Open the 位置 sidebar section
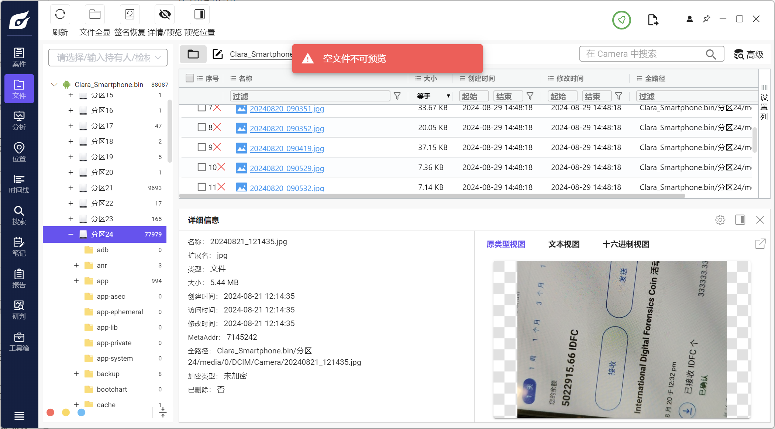 click(x=19, y=152)
